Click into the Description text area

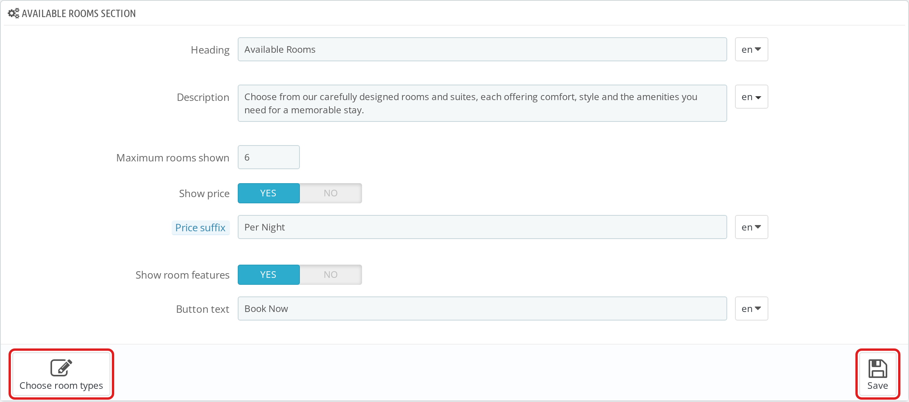point(482,103)
